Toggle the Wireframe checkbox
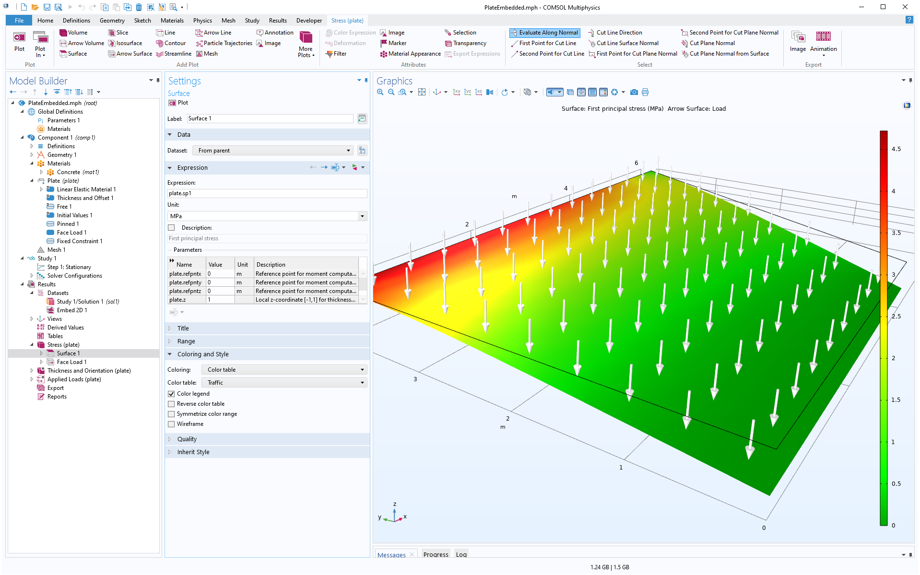This screenshot has width=920, height=575. click(171, 424)
